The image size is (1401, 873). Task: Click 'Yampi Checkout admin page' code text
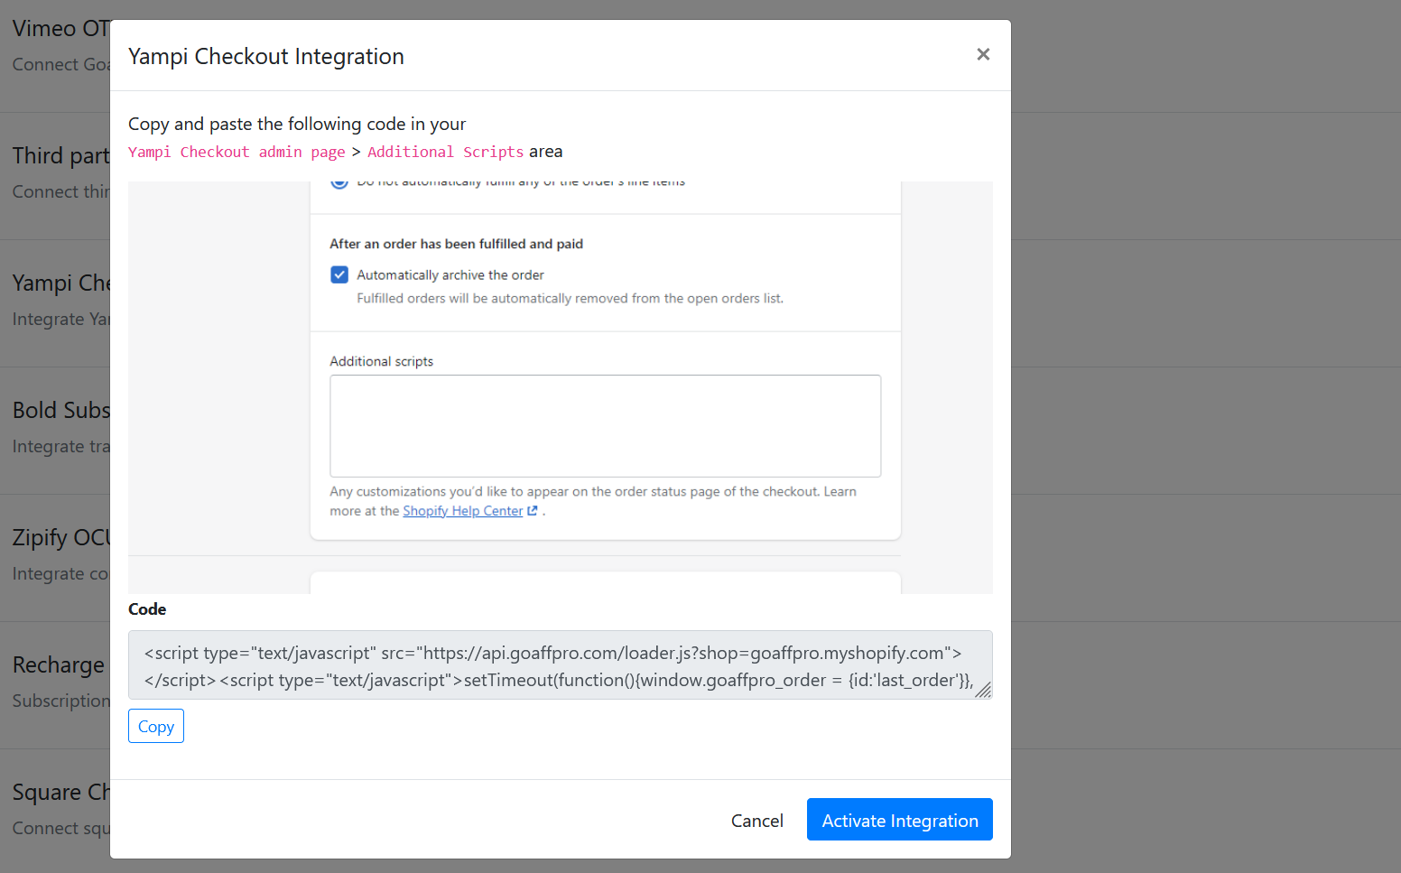tap(237, 152)
